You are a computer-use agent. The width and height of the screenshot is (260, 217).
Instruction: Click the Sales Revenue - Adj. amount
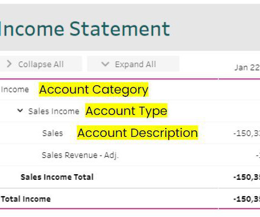pyautogui.click(x=258, y=155)
